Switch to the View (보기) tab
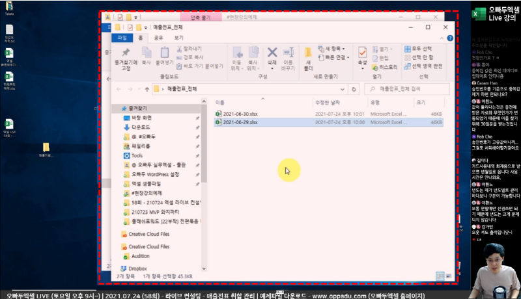Screen dimensions: 521x299 click(x=178, y=38)
